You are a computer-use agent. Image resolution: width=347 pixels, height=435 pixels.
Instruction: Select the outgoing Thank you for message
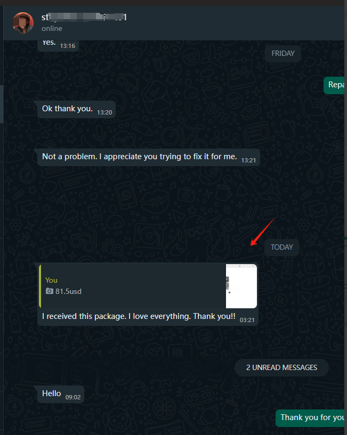pyautogui.click(x=310, y=418)
